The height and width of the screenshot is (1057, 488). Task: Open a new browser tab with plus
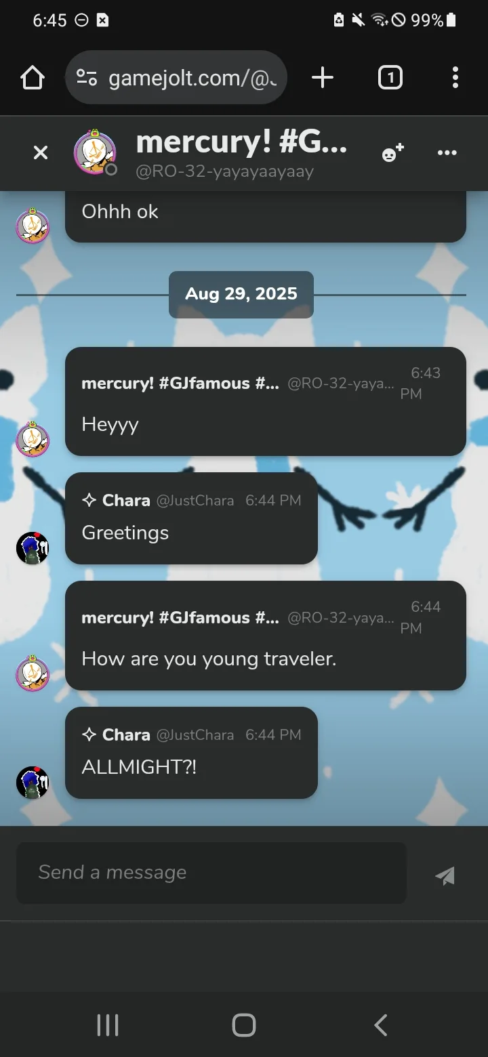(x=323, y=78)
